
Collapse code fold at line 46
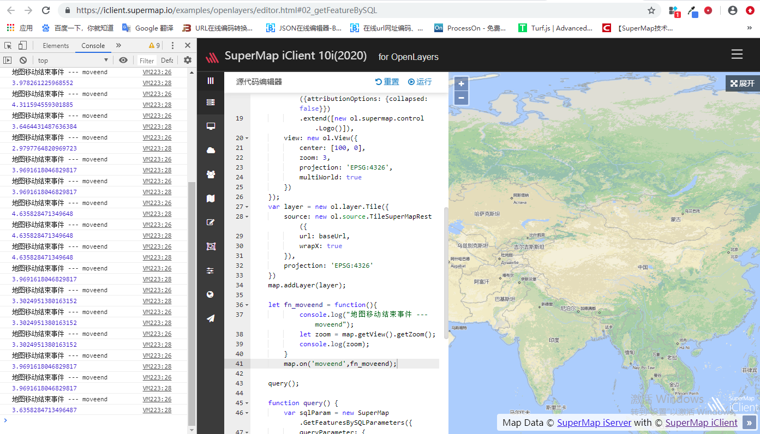pos(247,413)
